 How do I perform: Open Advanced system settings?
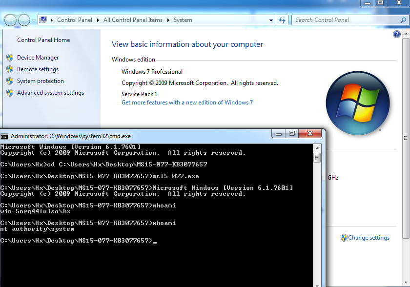click(50, 93)
